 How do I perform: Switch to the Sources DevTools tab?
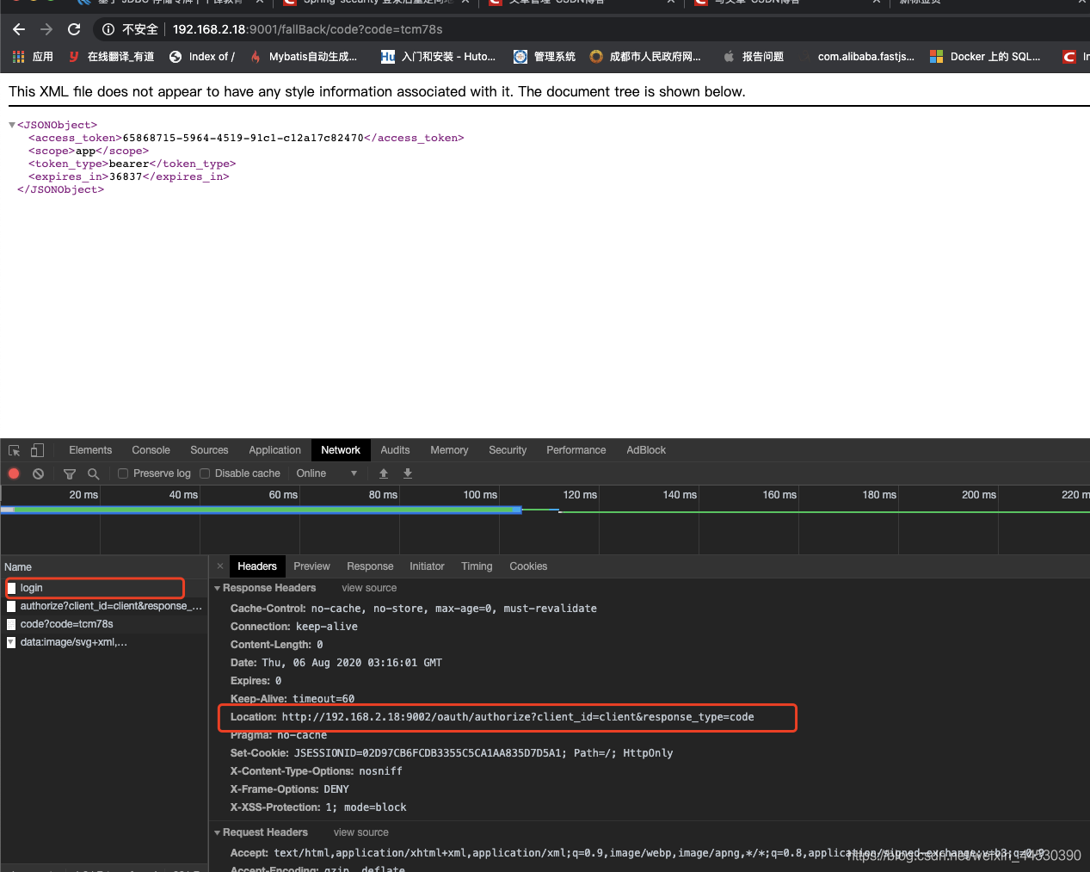[209, 450]
